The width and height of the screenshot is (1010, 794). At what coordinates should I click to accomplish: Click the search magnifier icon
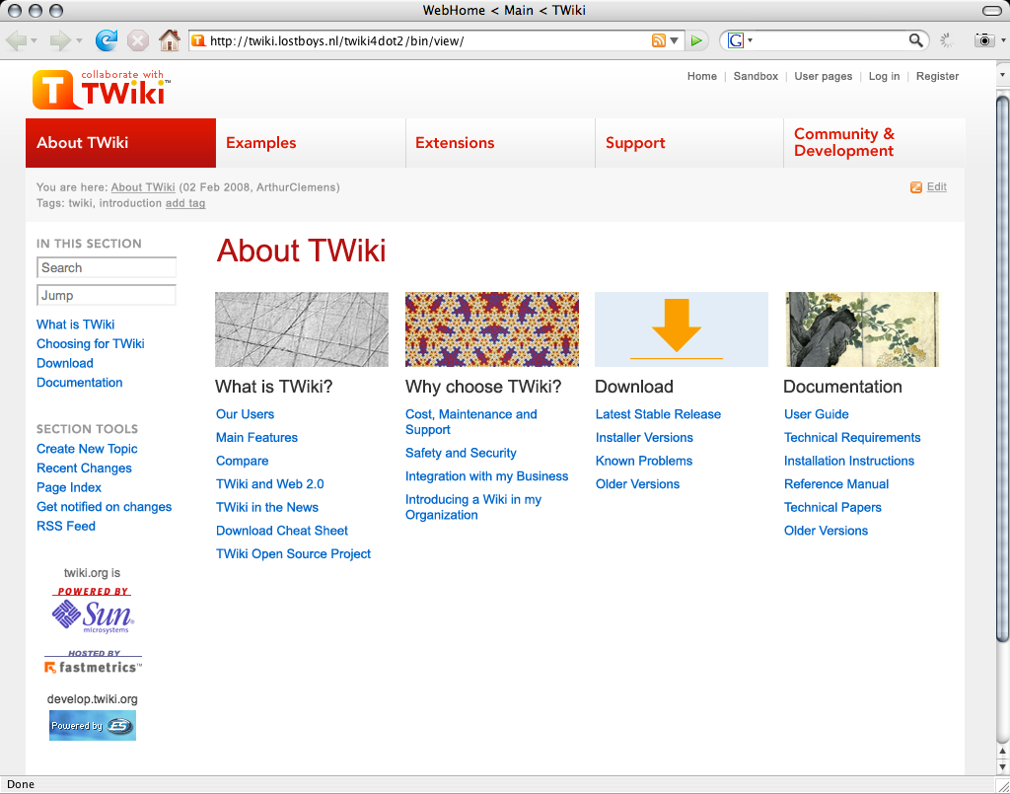coord(916,40)
